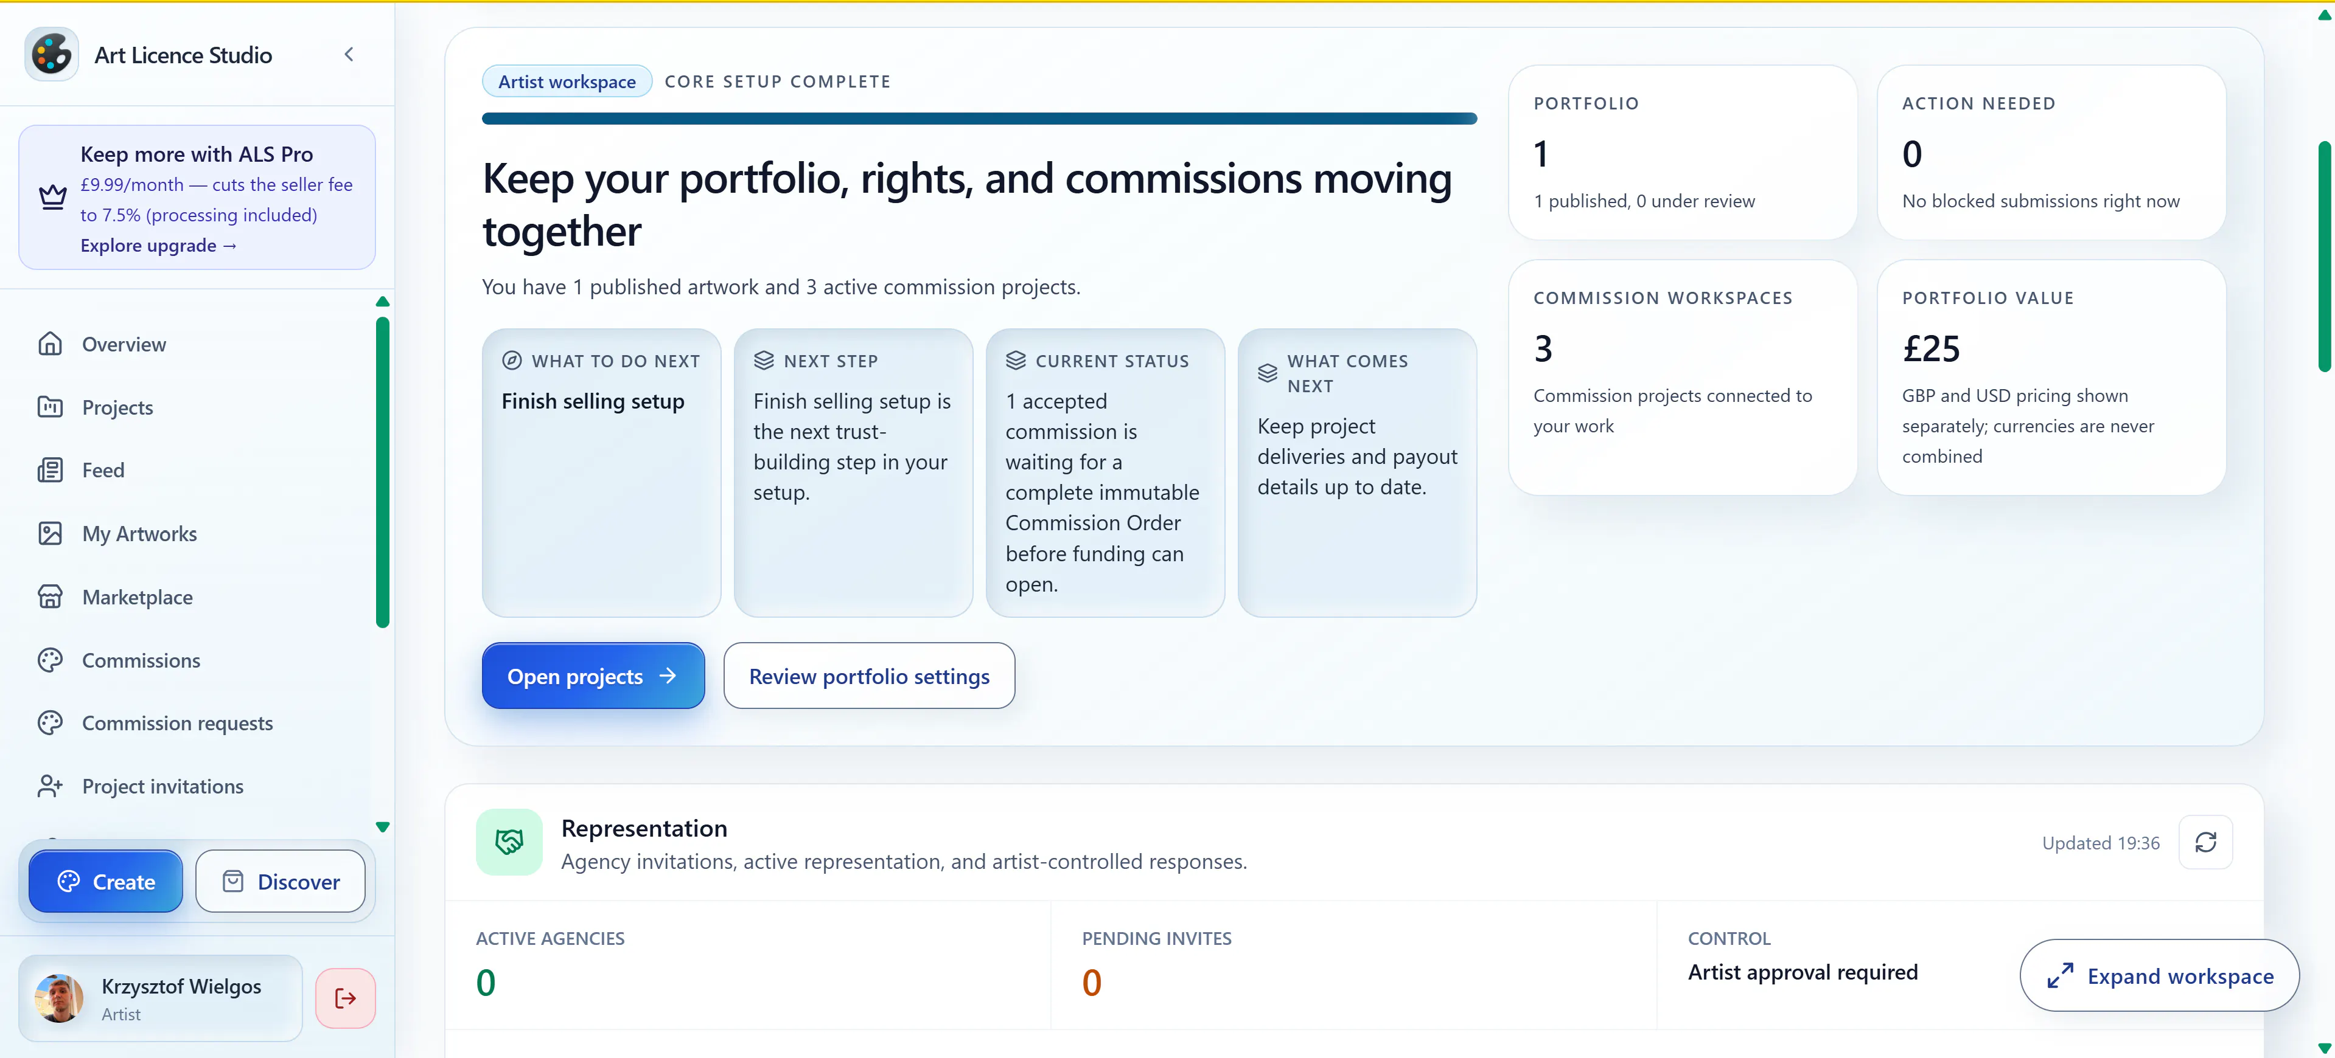
Task: Click the layers icon beside Next Step
Action: pos(763,361)
